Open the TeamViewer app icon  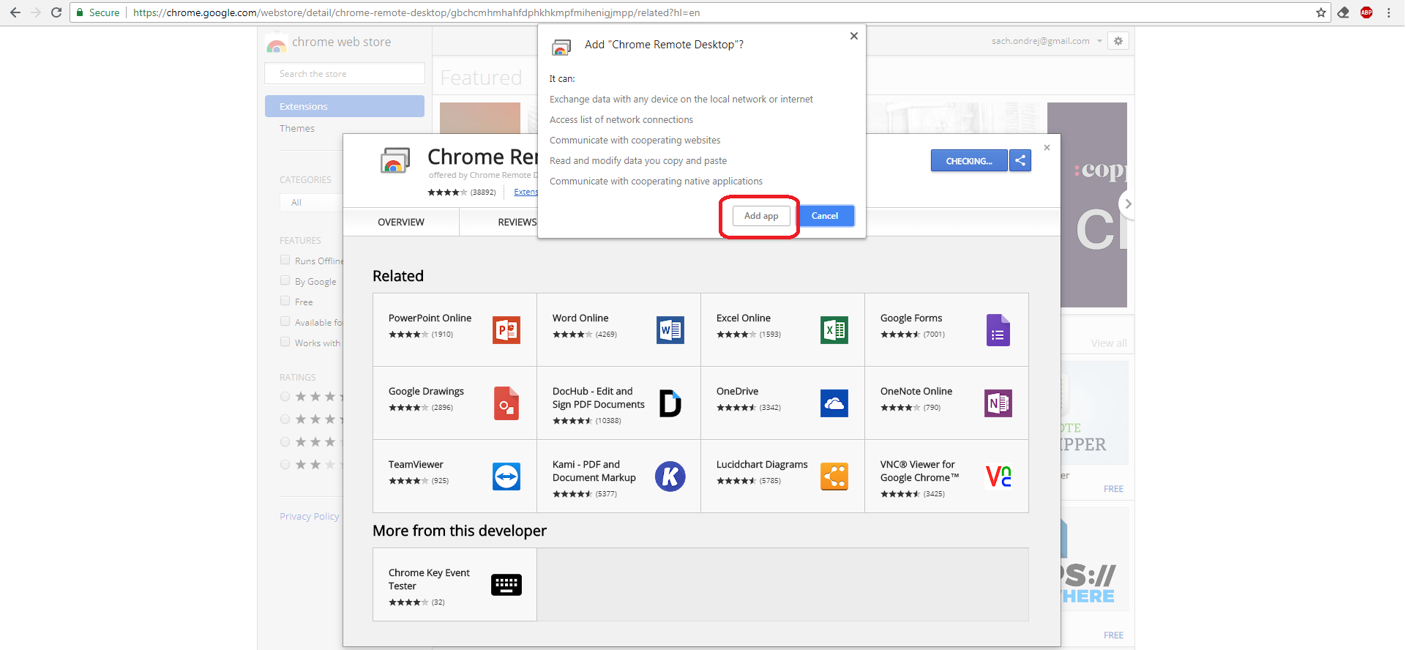(506, 477)
